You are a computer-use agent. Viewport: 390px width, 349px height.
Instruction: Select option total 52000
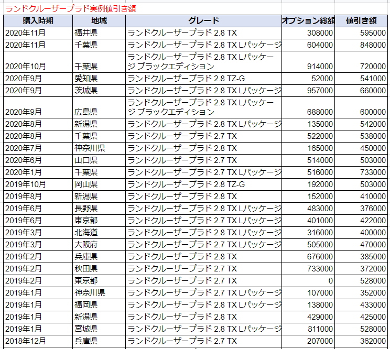(308, 79)
